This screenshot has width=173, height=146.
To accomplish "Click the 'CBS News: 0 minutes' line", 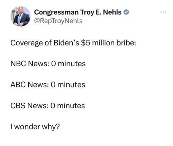I will pos(48,106).
